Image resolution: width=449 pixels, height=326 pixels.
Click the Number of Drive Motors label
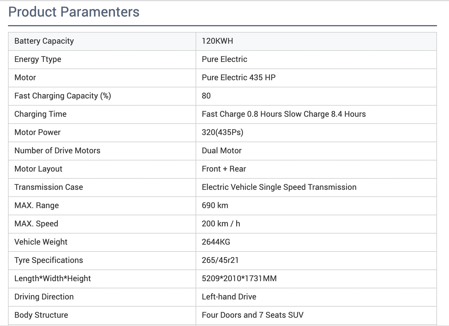(x=57, y=151)
